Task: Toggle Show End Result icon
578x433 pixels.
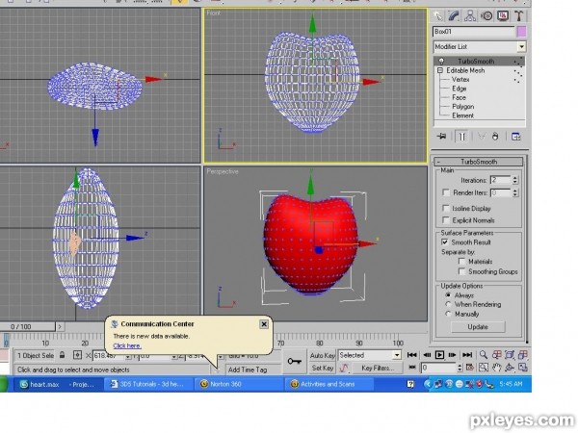Action: coord(461,137)
